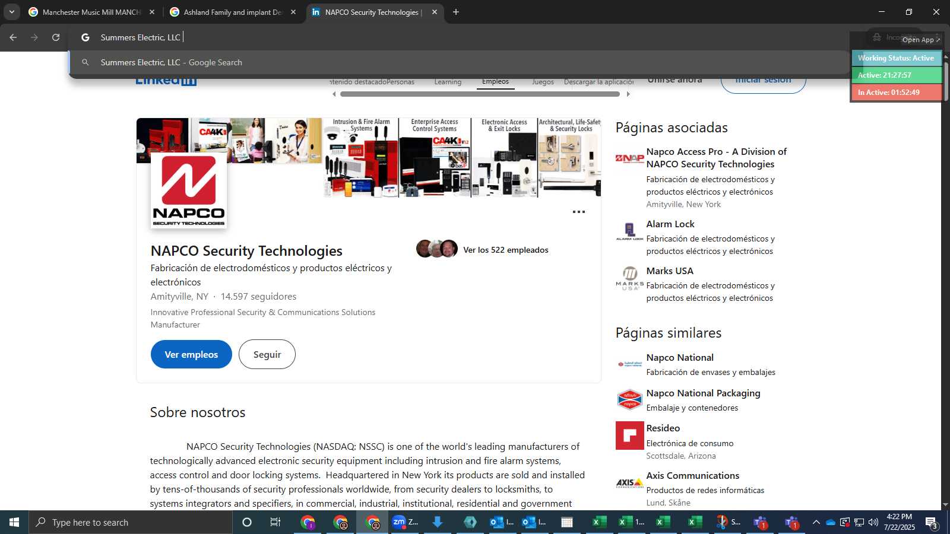
Task: Click the Working Status: Active bar
Action: click(897, 58)
